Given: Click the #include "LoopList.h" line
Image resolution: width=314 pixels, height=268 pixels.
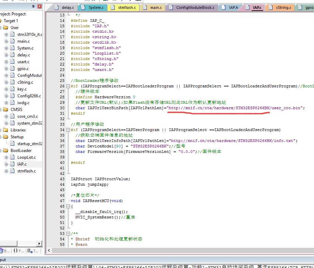Looking at the screenshot, I should pos(96,54).
